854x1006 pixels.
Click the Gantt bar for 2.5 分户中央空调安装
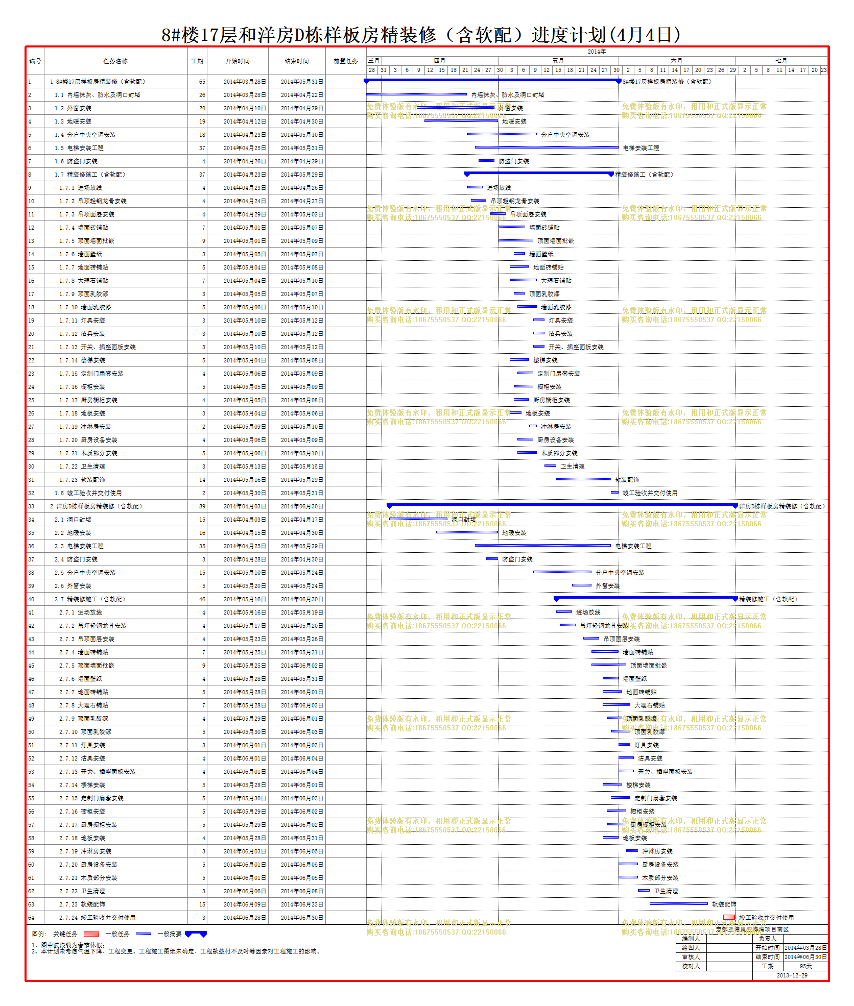(x=562, y=572)
